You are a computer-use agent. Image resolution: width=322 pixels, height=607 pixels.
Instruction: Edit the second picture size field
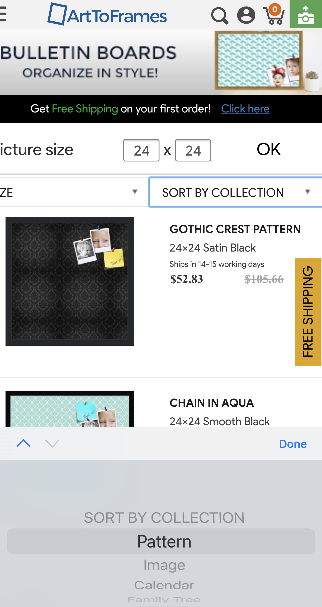click(193, 150)
